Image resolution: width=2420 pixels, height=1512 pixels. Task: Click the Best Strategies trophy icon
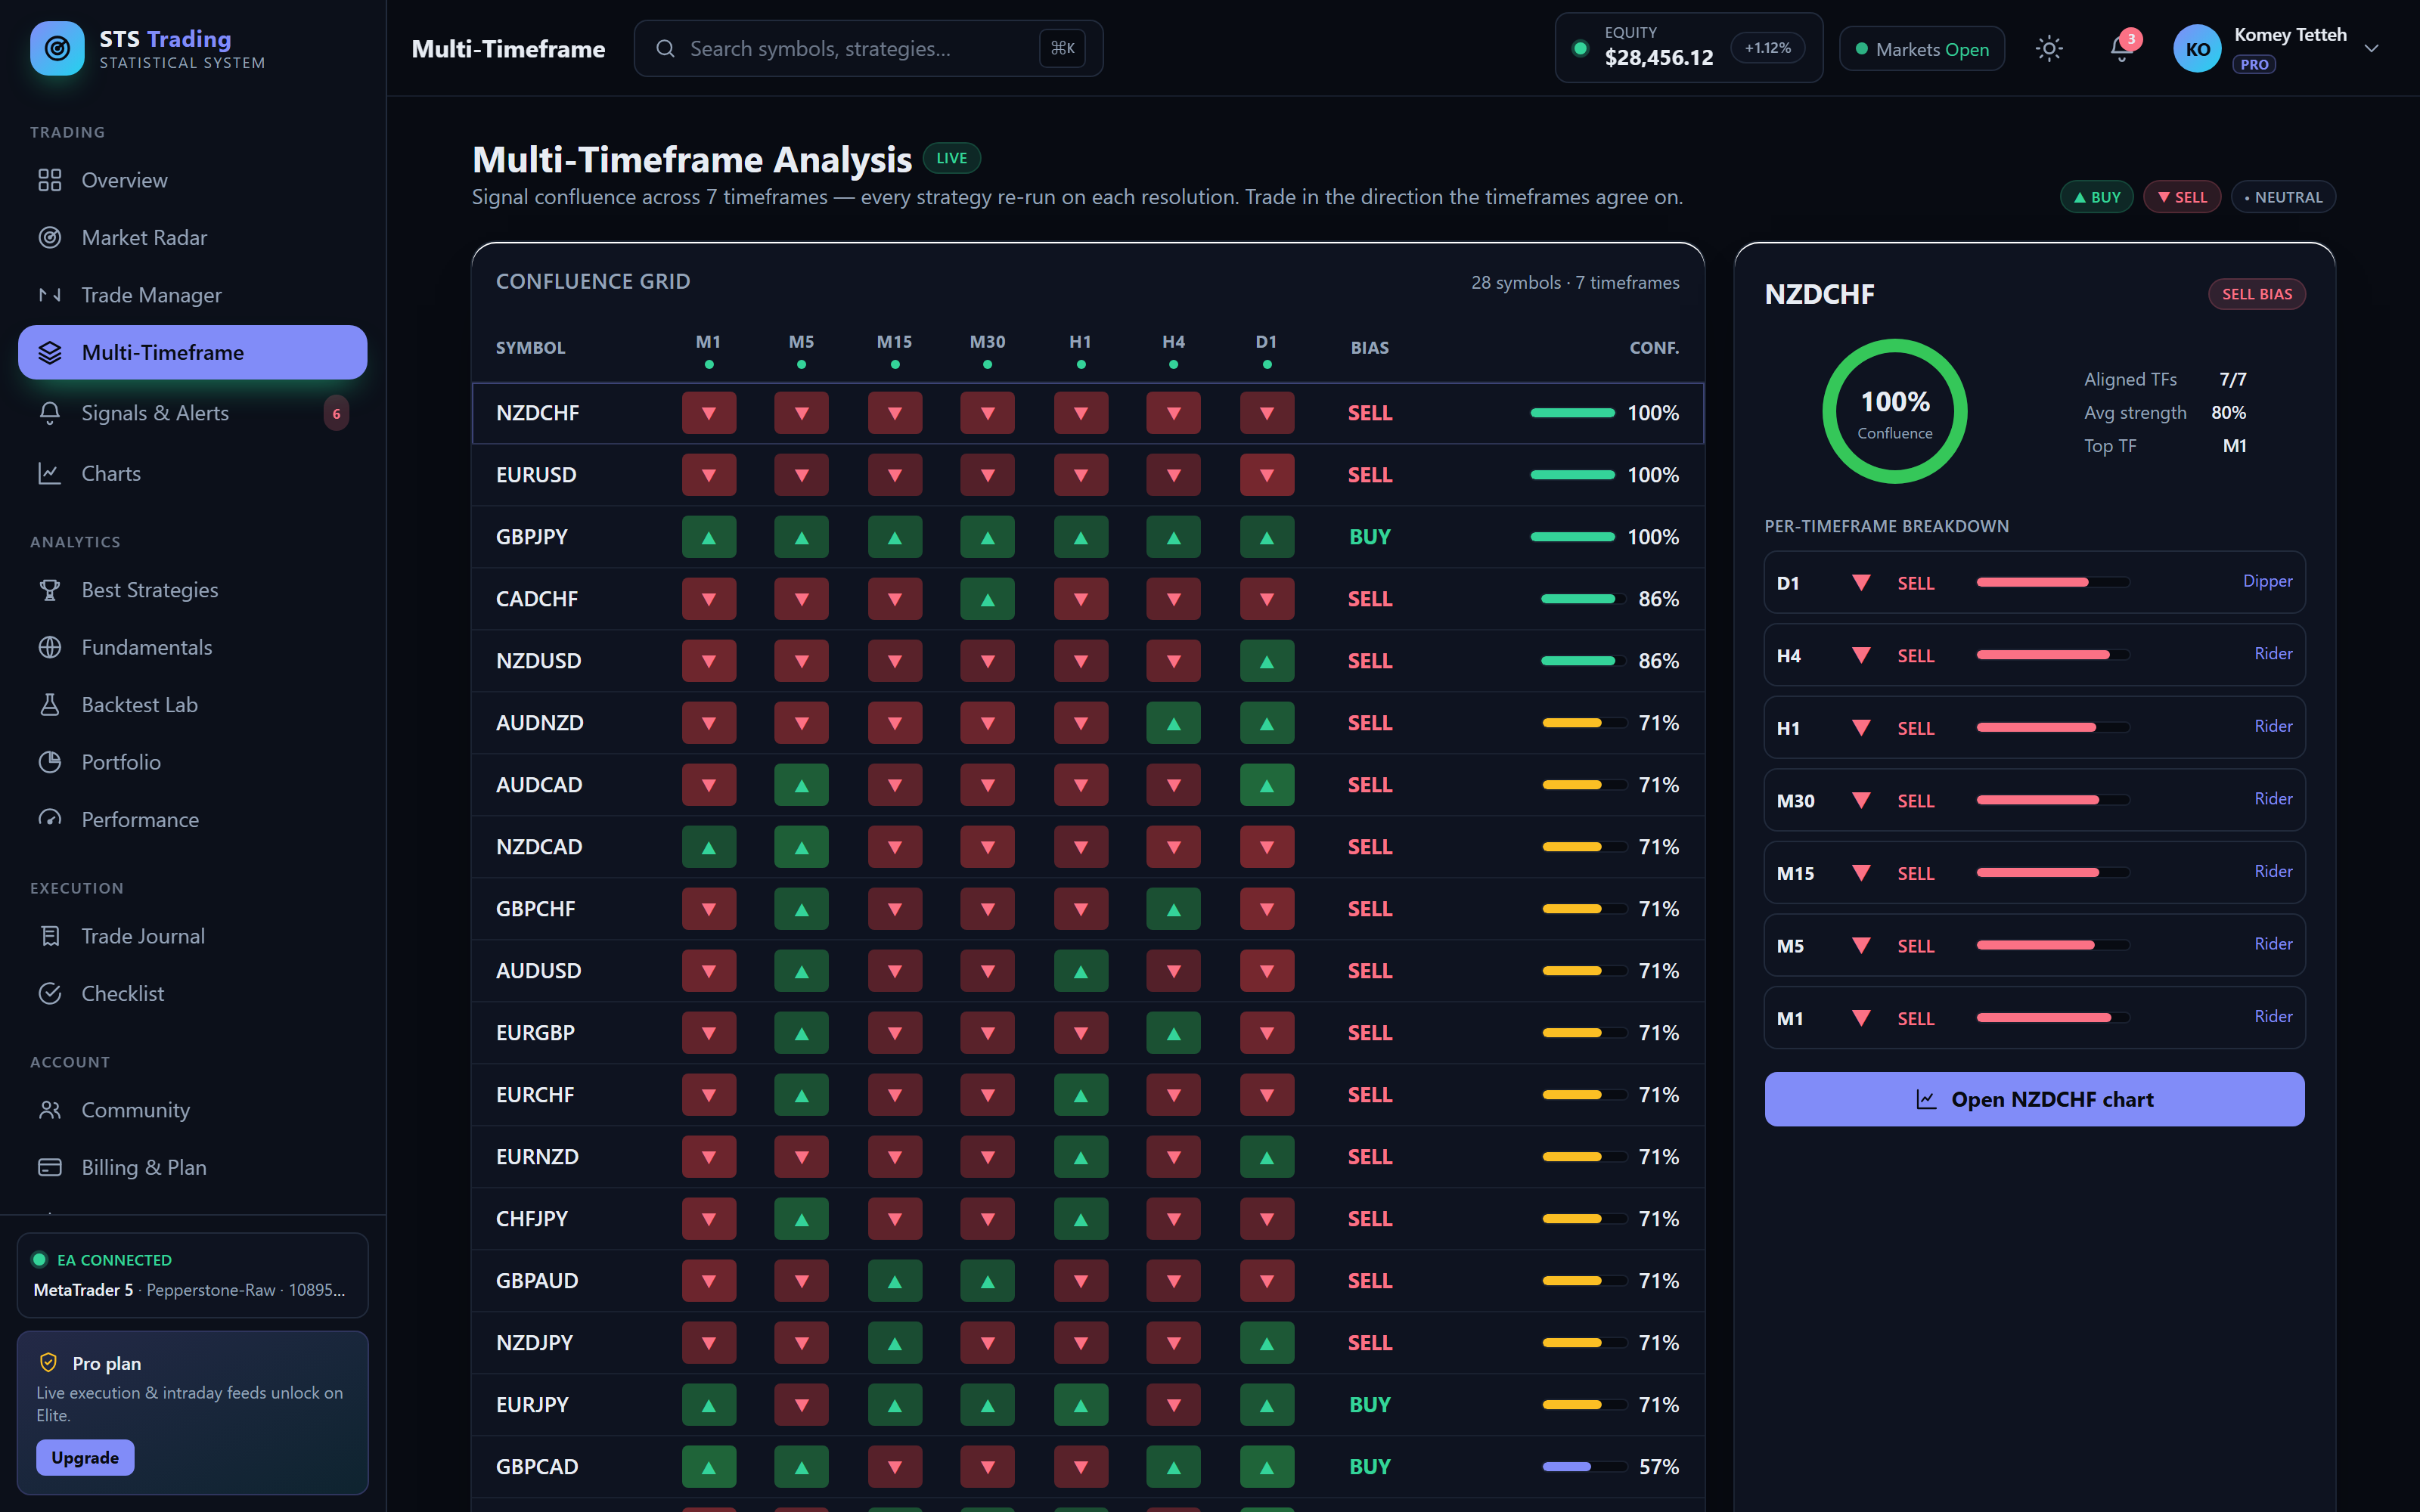point(50,590)
